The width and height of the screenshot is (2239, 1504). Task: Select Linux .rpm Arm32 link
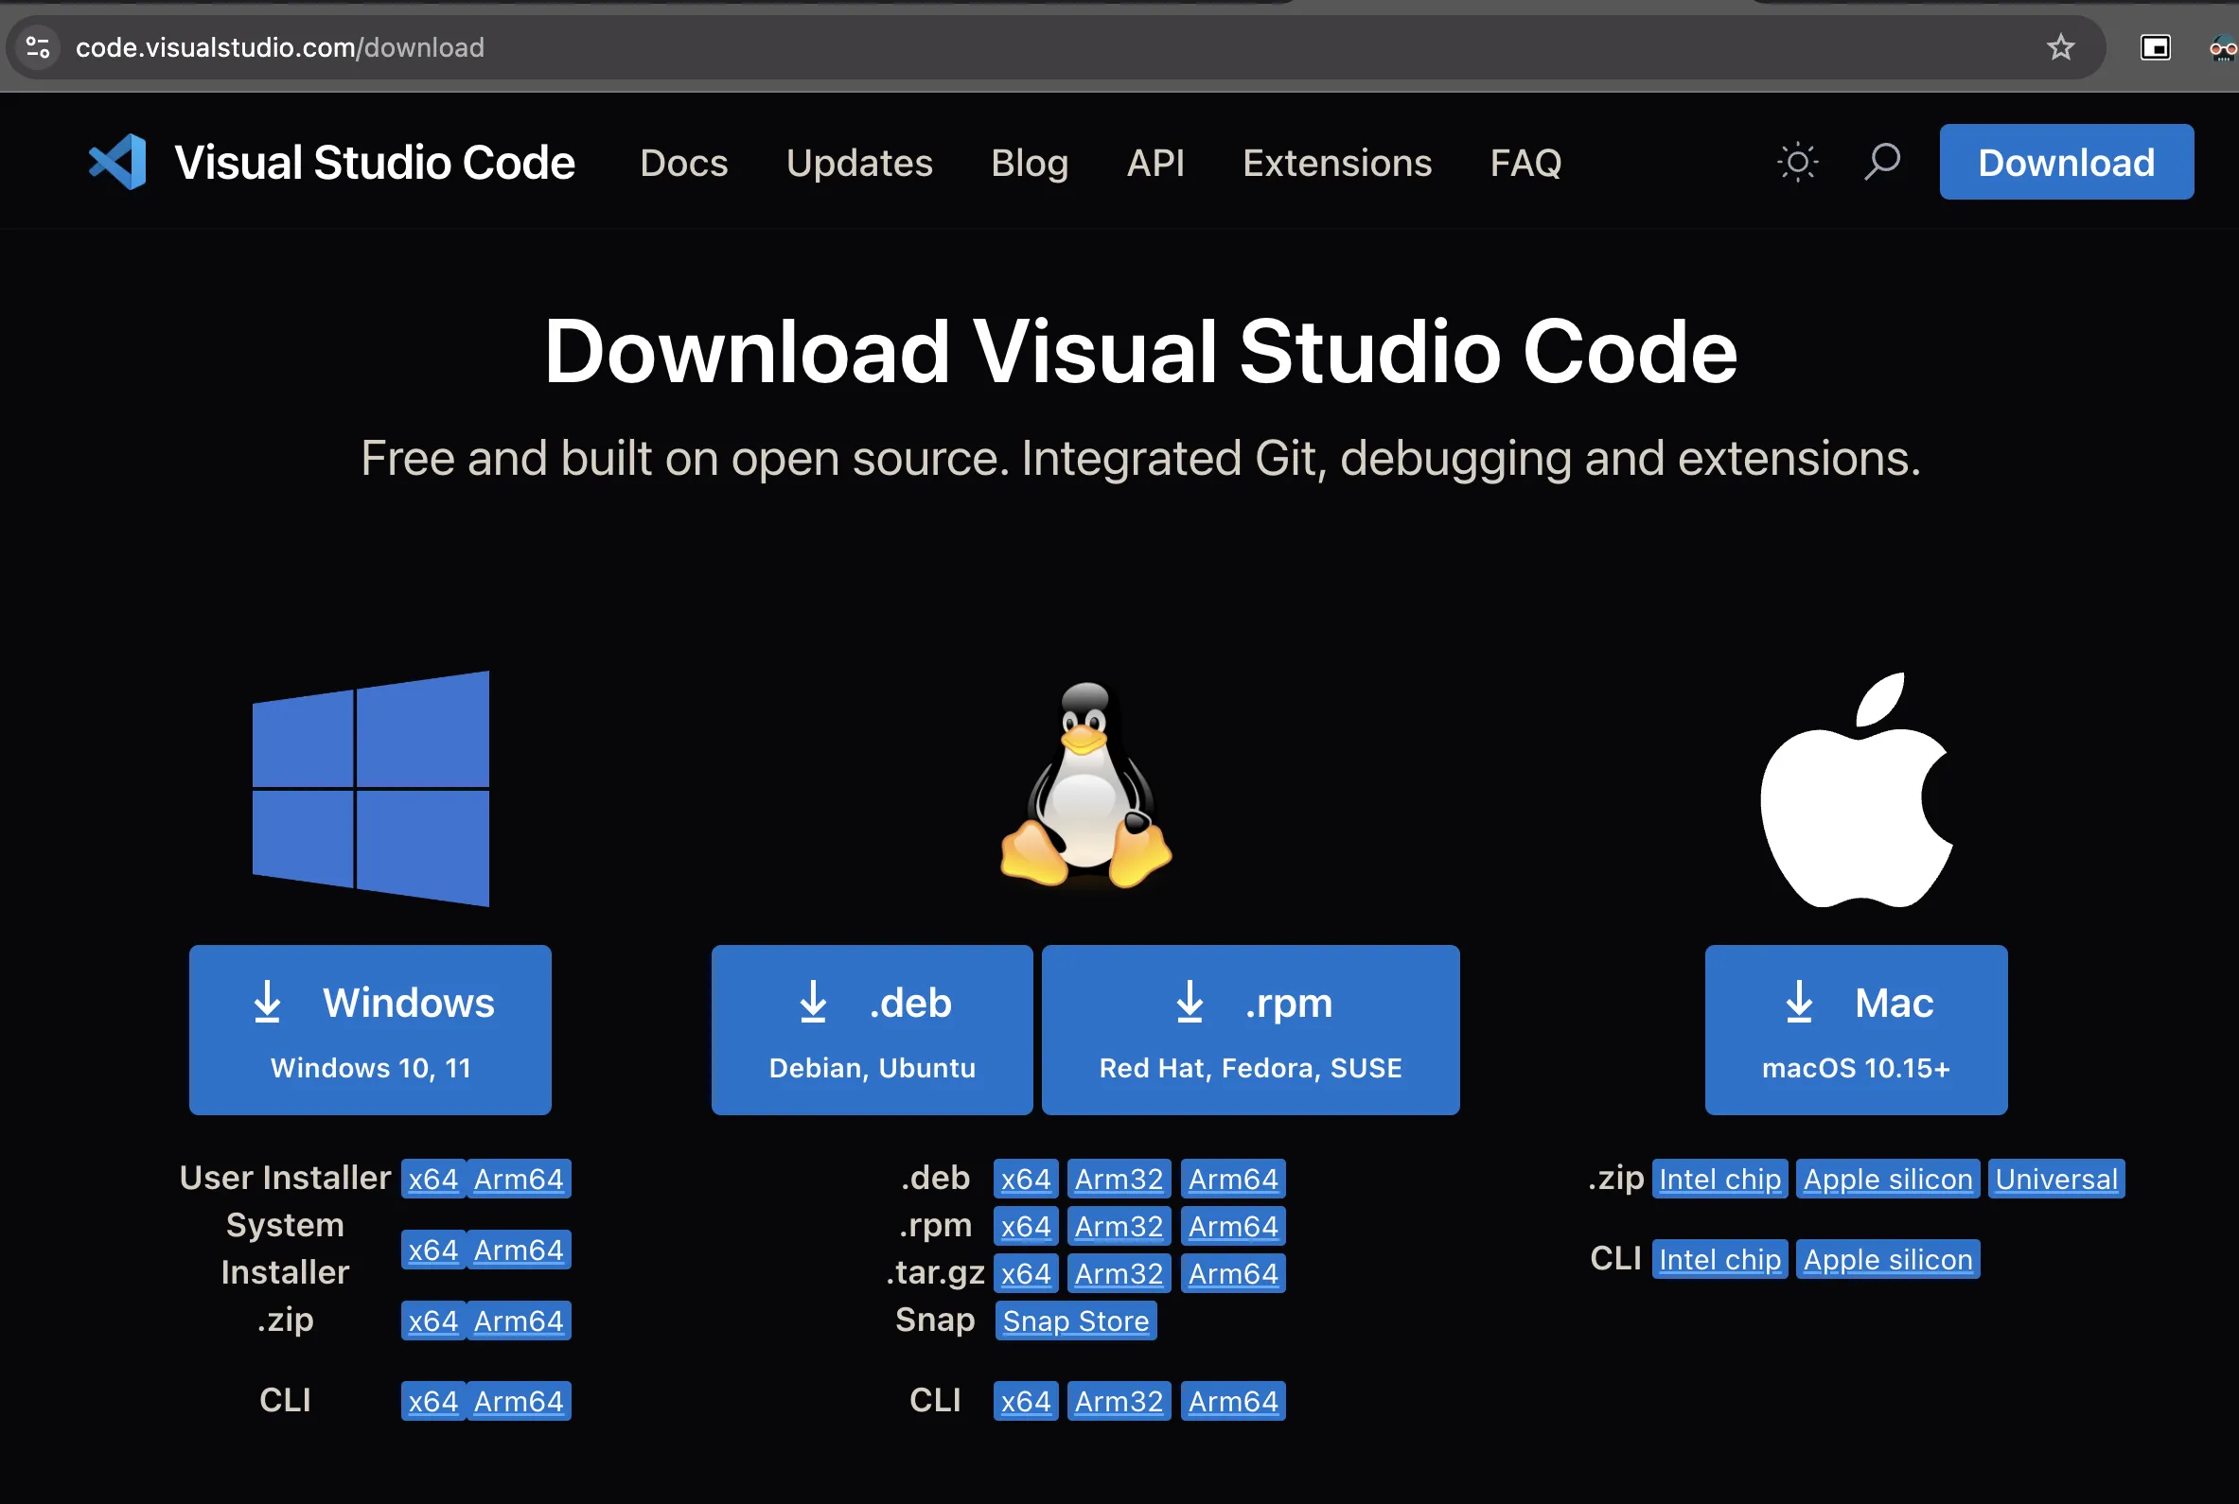[x=1119, y=1226]
